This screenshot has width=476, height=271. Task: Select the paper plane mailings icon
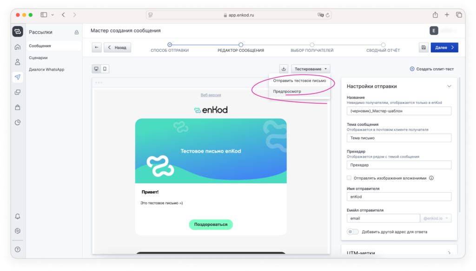click(18, 77)
